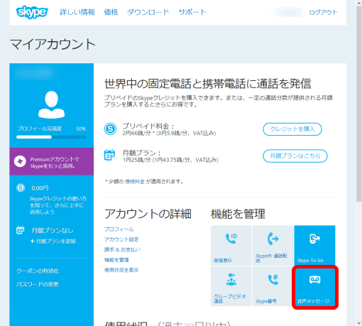The image size is (362, 326).
Task: Click the Skype logo
Action: pyautogui.click(x=32, y=12)
